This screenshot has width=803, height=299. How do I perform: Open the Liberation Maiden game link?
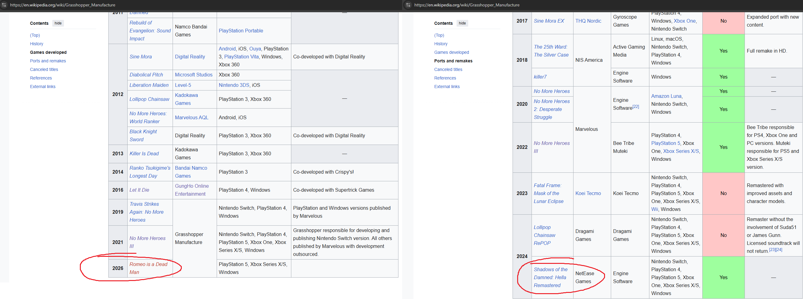pos(149,85)
